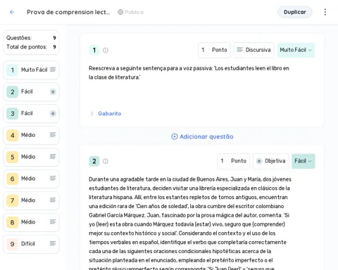Click the discursive icon on sidebar item 4
This screenshot has height=270, width=338.
[x=53, y=135]
